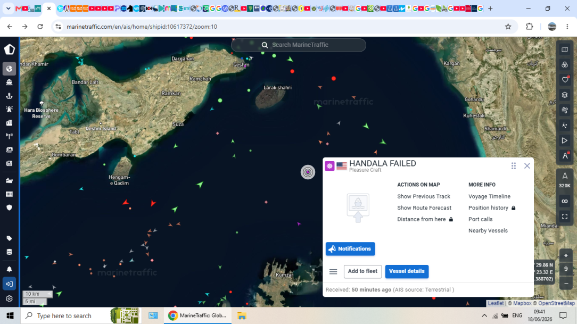
Task: Open the Chrome three-dot menu
Action: point(567,27)
